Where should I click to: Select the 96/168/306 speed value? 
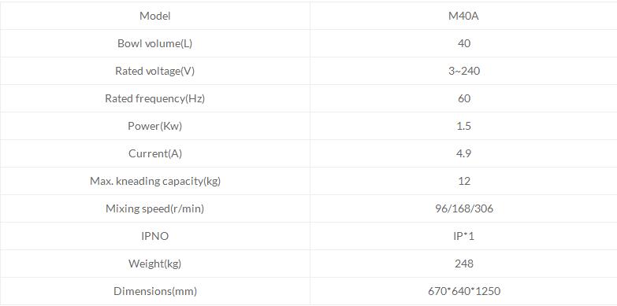pos(464,208)
